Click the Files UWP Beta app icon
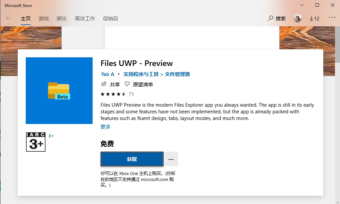The width and height of the screenshot is (340, 204). (59, 90)
